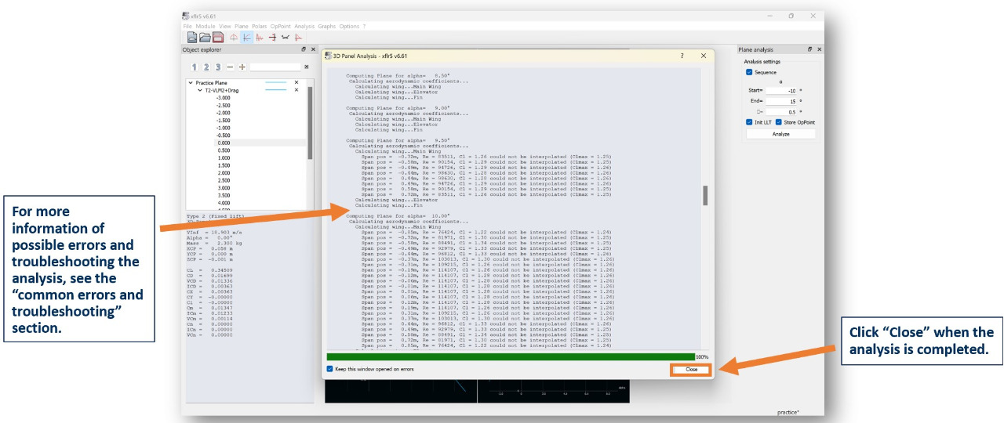This screenshot has height=423, width=1004.
Task: Click the Practice Plane line color swatch
Action: (x=276, y=82)
